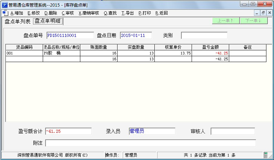Open the calculator icon in the status bar
This screenshot has height=160, width=274.
click(x=266, y=155)
